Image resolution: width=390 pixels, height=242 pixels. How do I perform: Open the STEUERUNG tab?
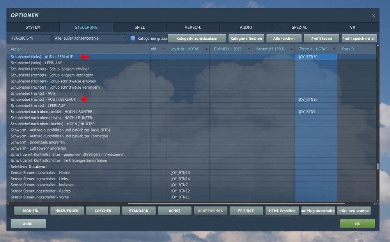(86, 27)
